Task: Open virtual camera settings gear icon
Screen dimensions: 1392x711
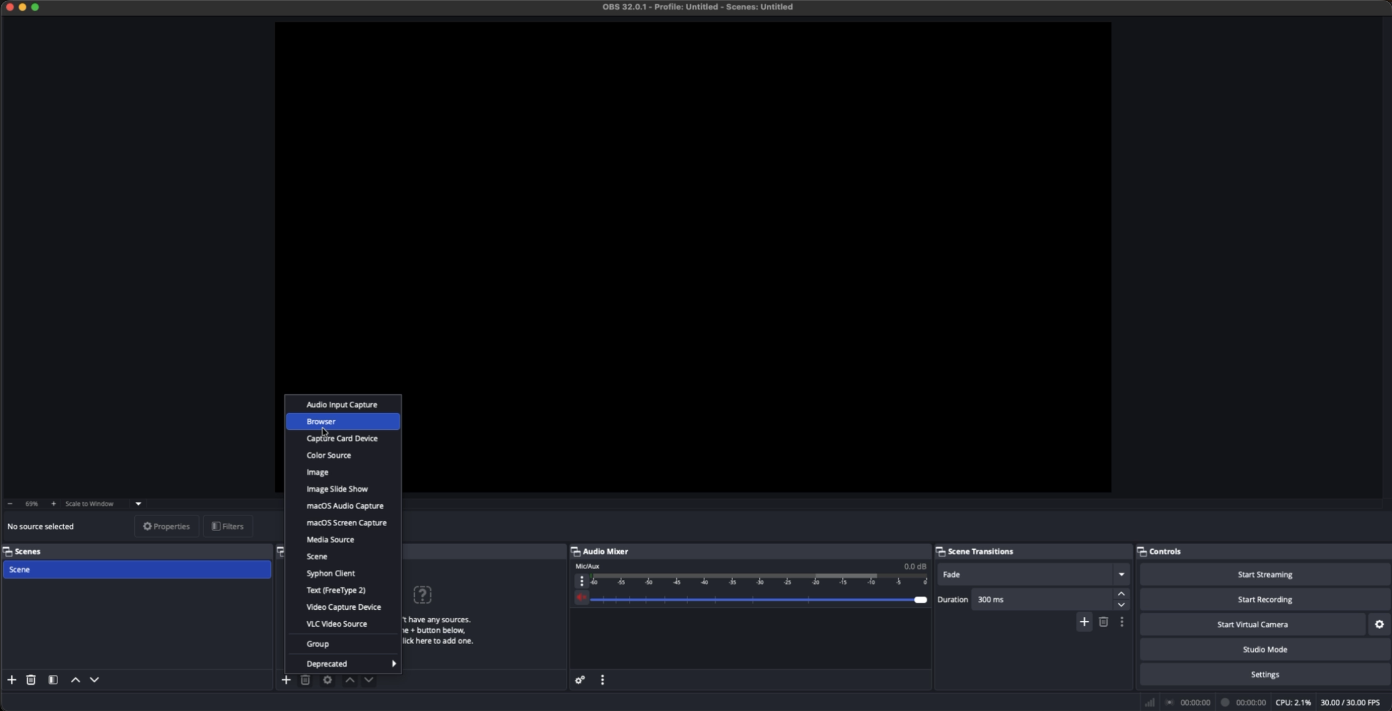Action: [1379, 624]
